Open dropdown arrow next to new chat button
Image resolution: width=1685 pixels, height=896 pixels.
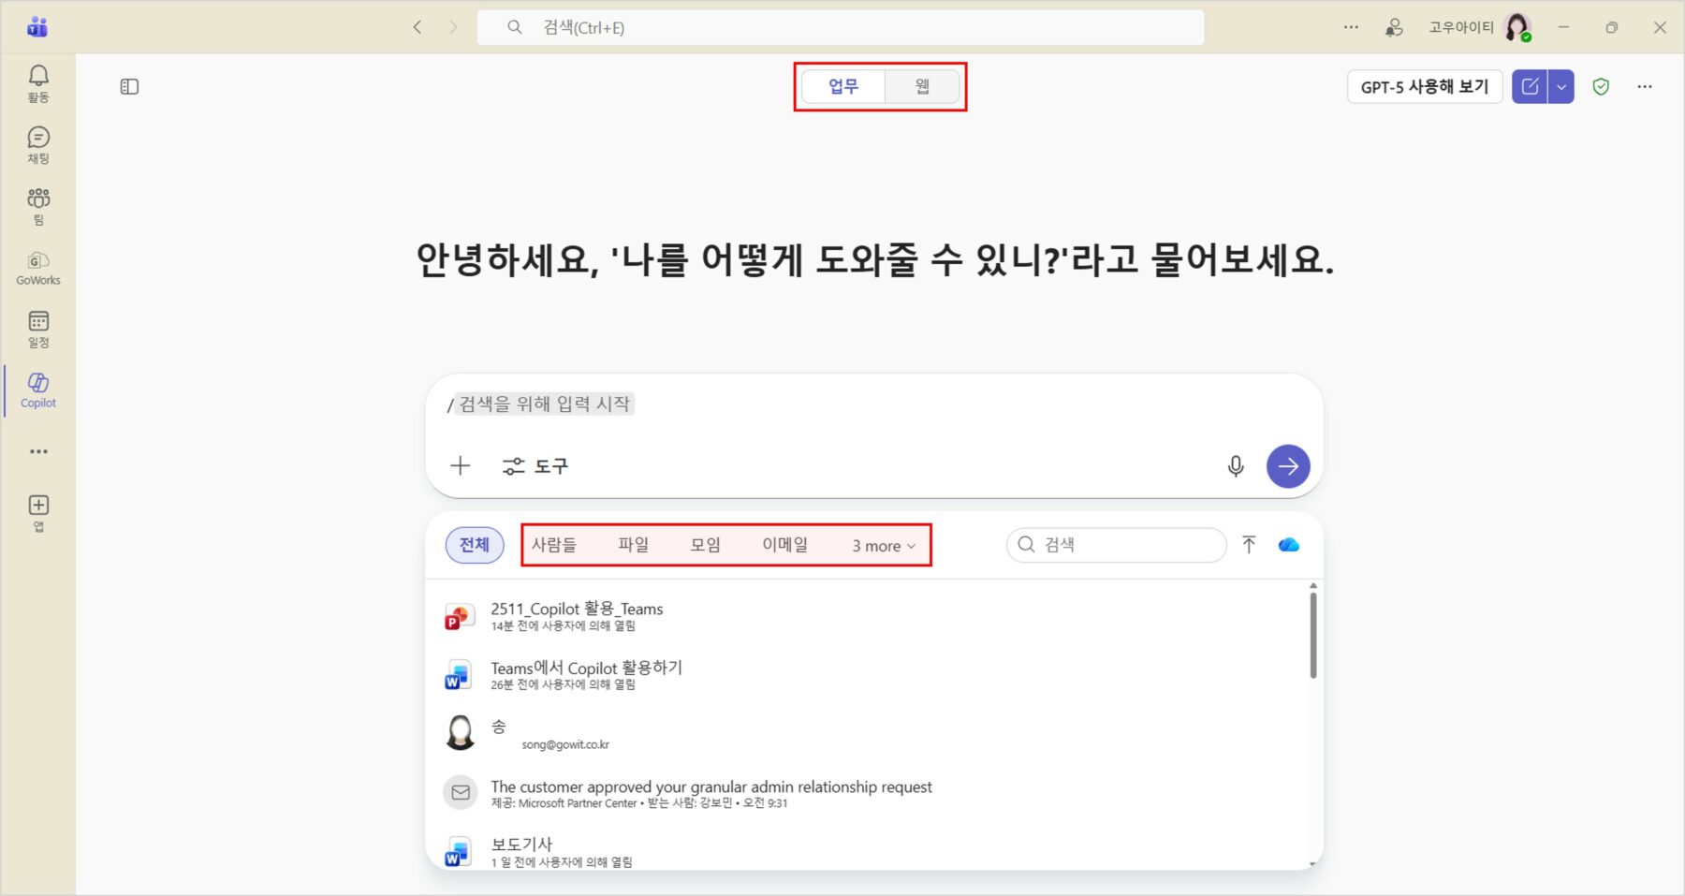tap(1561, 87)
